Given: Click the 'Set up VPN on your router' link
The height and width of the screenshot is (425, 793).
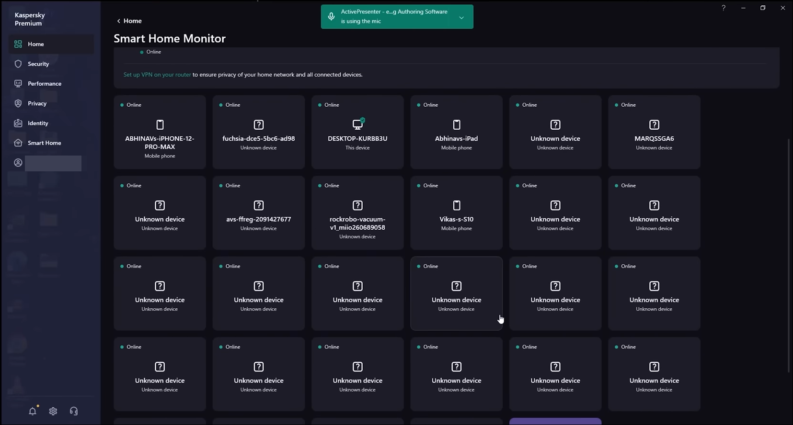Looking at the screenshot, I should coord(157,75).
